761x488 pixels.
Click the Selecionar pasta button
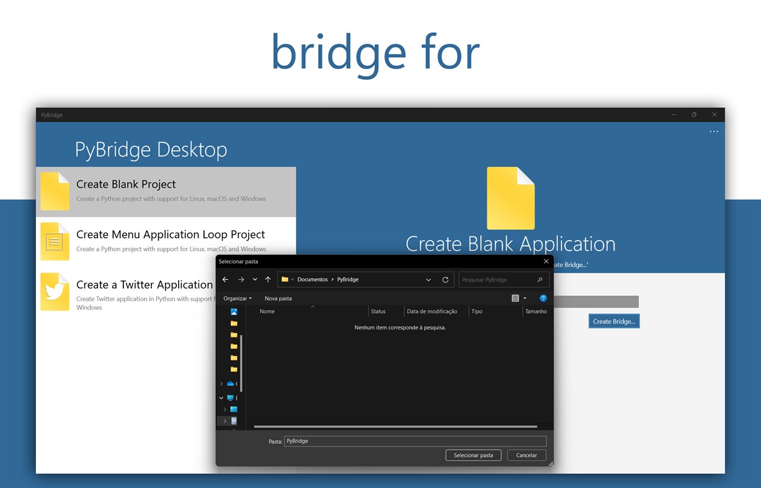tap(473, 455)
